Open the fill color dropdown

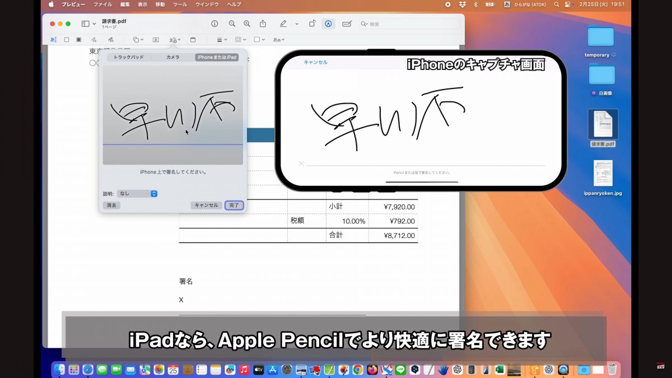(x=259, y=40)
